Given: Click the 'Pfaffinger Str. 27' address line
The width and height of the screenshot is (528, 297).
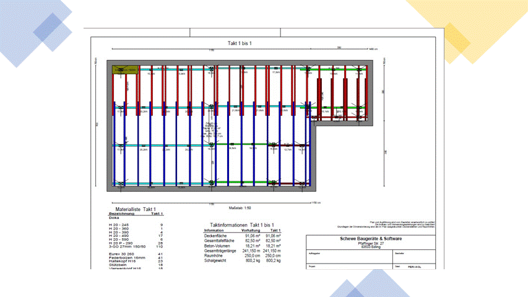Looking at the screenshot, I should (371, 244).
